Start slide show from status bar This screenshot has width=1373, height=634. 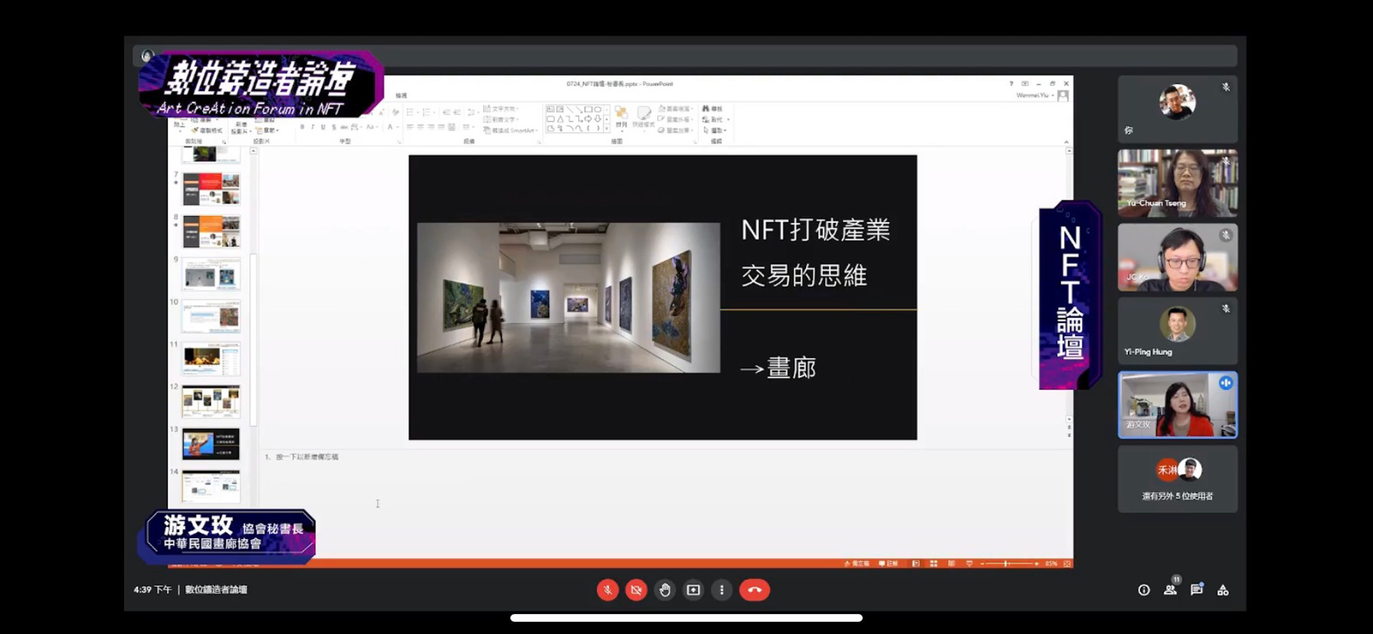point(969,563)
